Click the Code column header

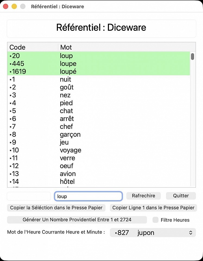tap(33, 47)
